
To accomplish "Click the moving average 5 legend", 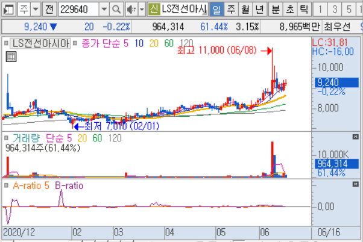I will point(126,43).
